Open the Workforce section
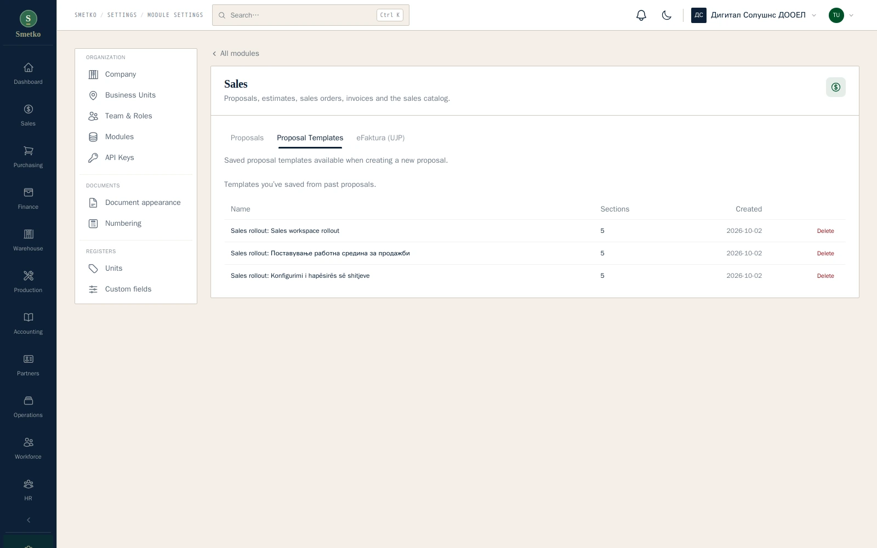 click(x=28, y=449)
